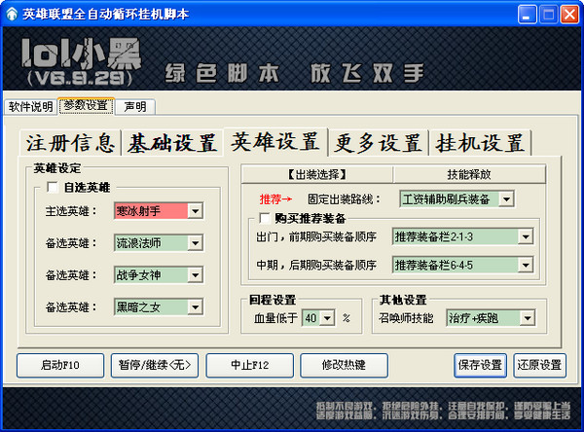The image size is (584, 432).
Task: Switch to 基础设置 tab
Action: coord(172,143)
